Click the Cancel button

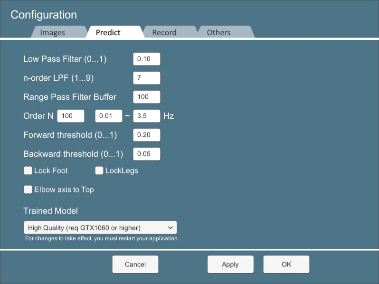point(135,265)
